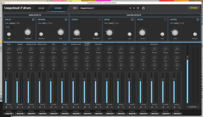Open the Reverb Type Mid dropdown
Viewport: 203px width, 117px height.
[47, 23]
